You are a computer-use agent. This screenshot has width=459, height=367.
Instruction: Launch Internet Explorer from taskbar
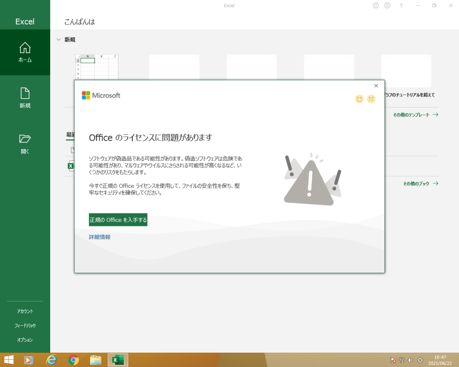pos(52,360)
